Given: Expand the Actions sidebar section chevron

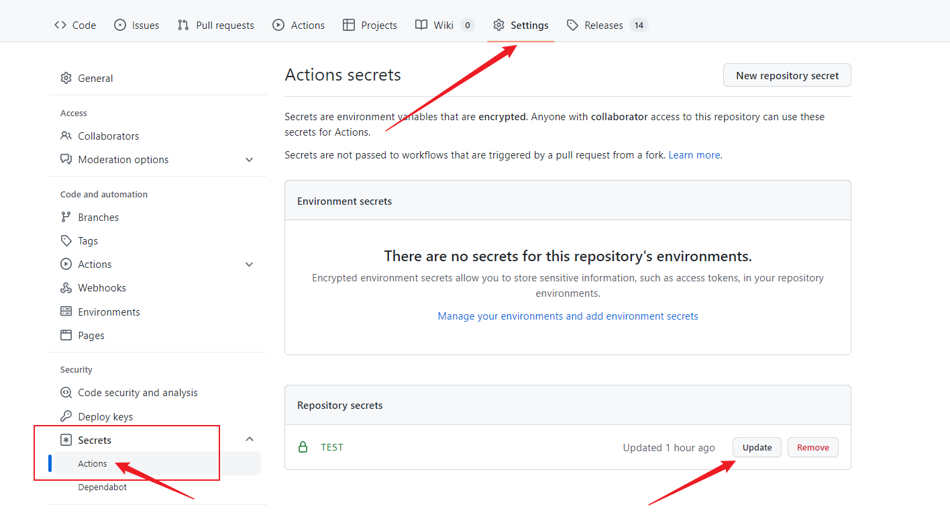Looking at the screenshot, I should click(250, 265).
